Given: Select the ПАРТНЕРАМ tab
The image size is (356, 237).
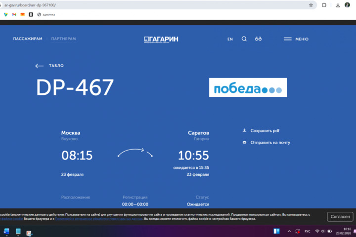Looking at the screenshot, I should click(63, 39).
